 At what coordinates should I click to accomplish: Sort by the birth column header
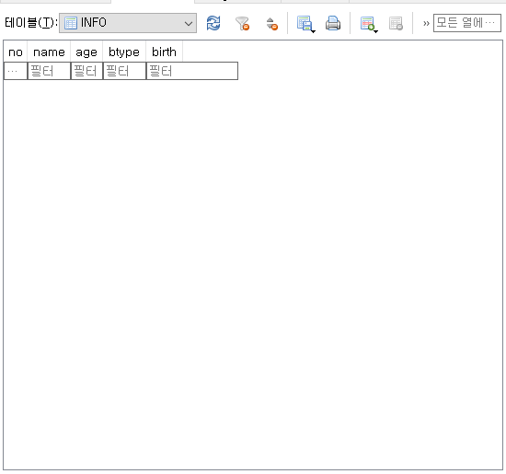[164, 52]
